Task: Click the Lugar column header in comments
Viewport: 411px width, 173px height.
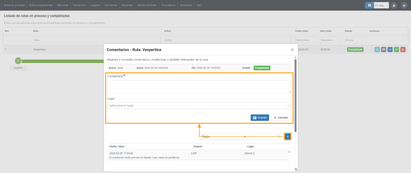Action: click(x=250, y=146)
